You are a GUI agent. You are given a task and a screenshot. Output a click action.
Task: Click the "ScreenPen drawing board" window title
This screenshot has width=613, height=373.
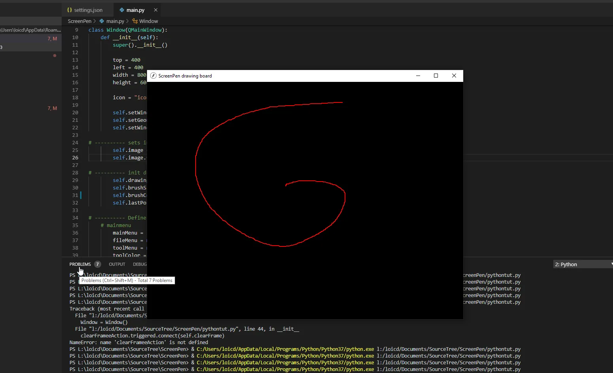[185, 76]
